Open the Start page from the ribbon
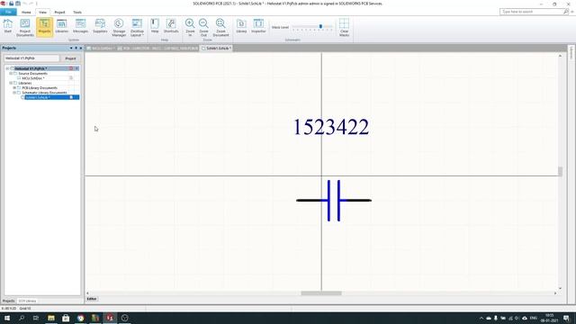 8,27
